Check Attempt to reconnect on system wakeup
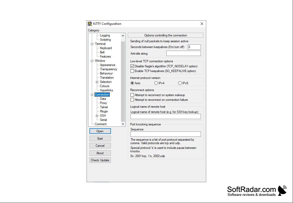Image resolution: width=293 pixels, height=203 pixels. (132, 95)
